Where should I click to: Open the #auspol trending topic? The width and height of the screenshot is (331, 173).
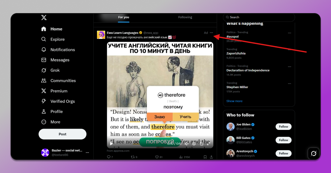(x=233, y=37)
